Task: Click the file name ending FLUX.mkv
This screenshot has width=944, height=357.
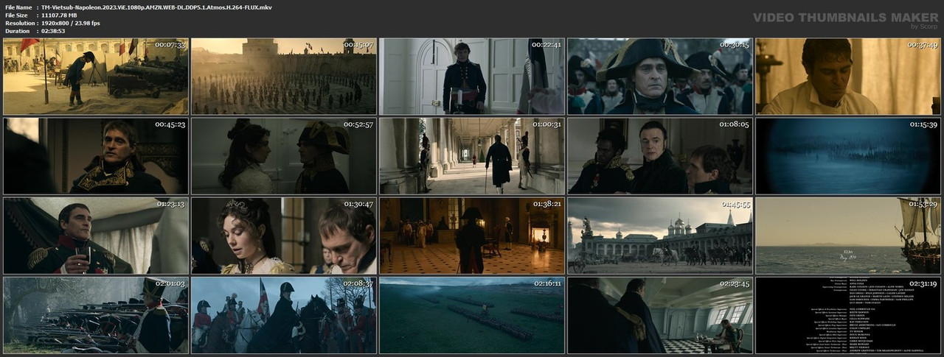Action: click(x=157, y=7)
